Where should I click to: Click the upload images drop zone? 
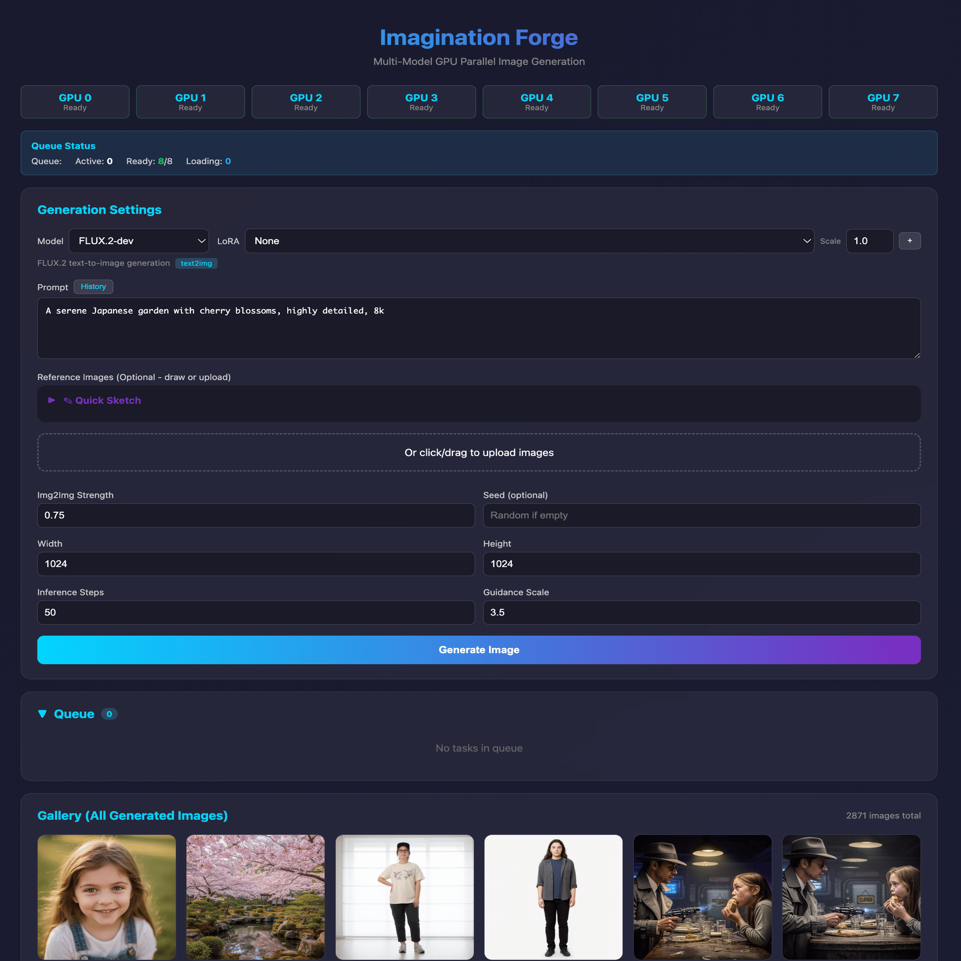click(479, 452)
